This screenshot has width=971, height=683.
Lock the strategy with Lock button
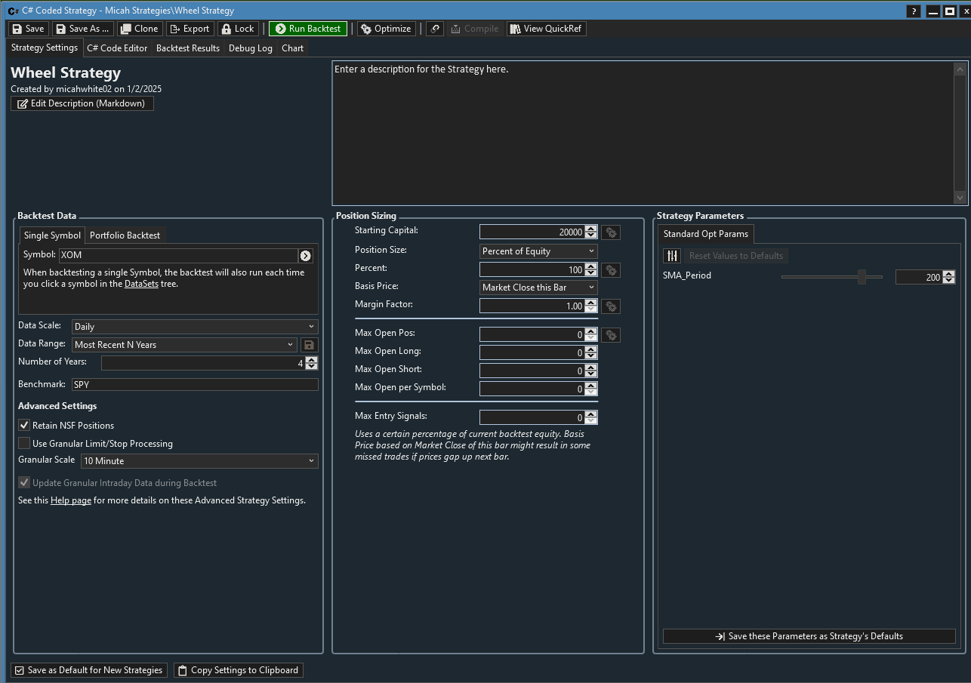(x=237, y=29)
